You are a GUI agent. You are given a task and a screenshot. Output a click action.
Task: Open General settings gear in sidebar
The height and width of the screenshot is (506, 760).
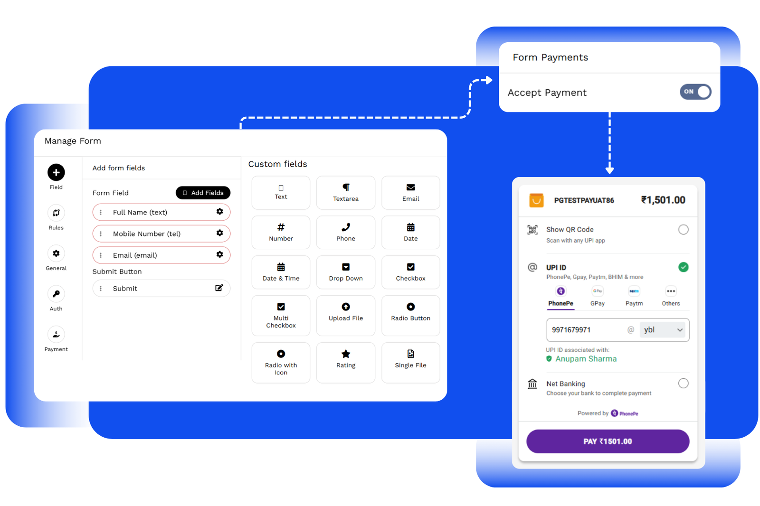point(56,253)
